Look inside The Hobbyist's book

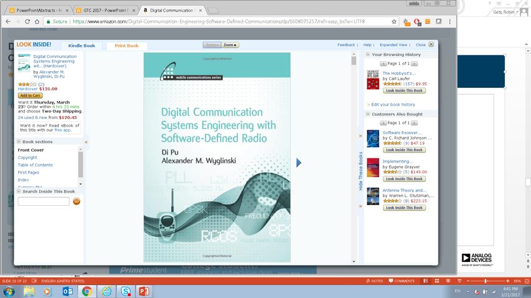(x=404, y=90)
